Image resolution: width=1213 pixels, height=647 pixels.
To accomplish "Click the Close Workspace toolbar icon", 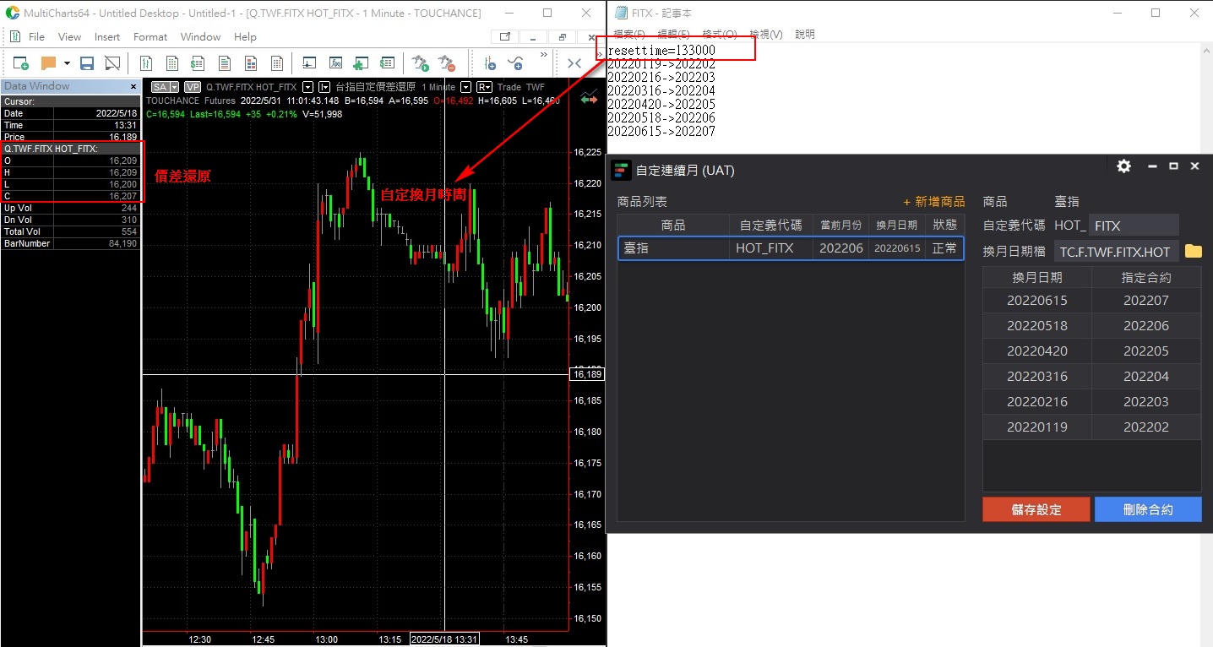I will 112,63.
